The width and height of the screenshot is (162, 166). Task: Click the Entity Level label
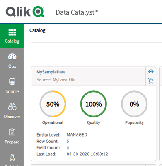coord(48,135)
